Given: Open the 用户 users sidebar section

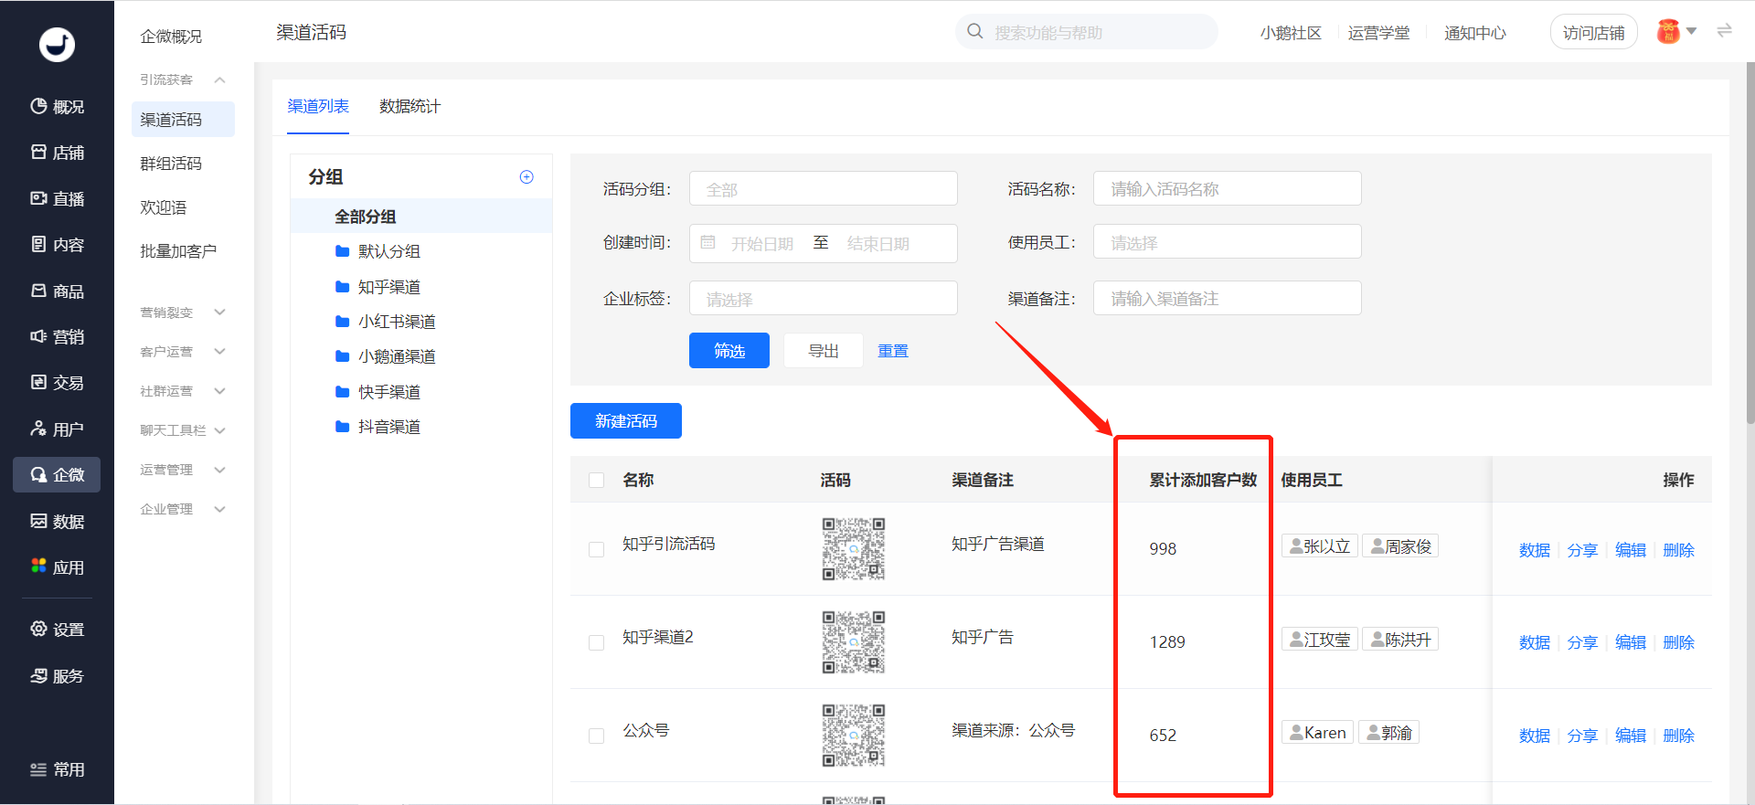Looking at the screenshot, I should pos(57,429).
